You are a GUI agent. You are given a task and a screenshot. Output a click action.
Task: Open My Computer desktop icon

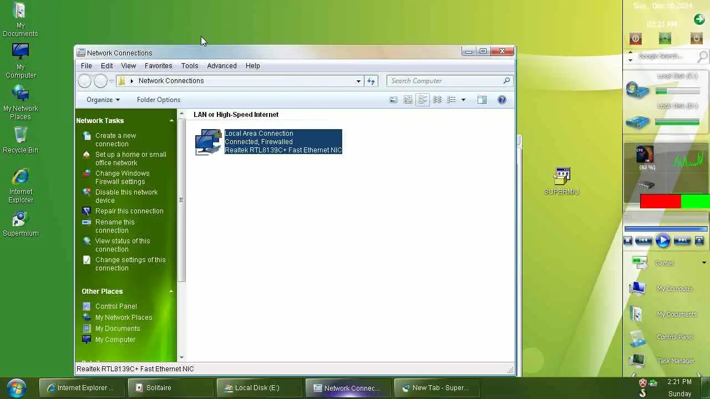(x=21, y=62)
